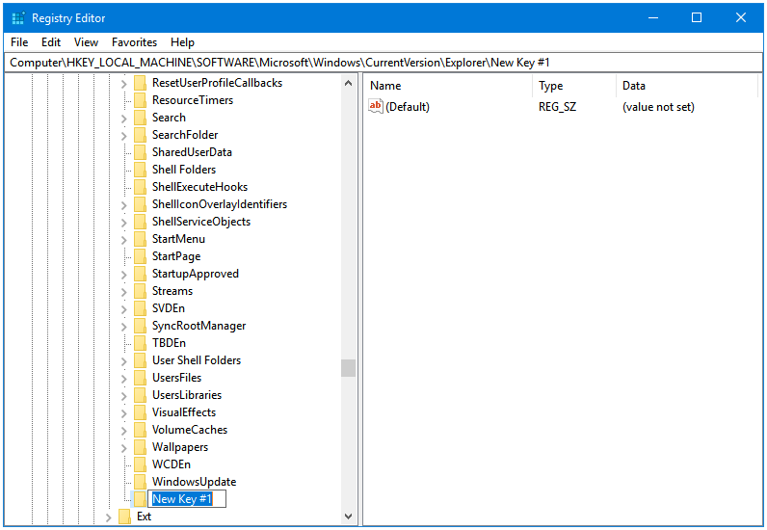Viewport: 767px width, 530px height.
Task: Select the UsersLibraries key label
Action: tap(187, 395)
